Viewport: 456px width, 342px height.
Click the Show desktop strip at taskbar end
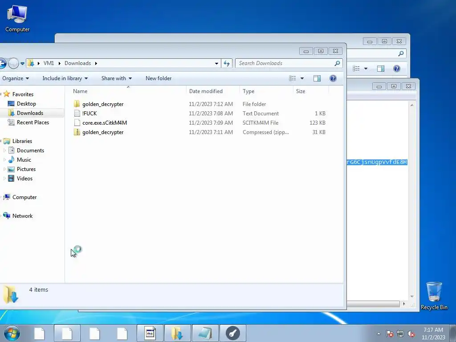click(453, 333)
